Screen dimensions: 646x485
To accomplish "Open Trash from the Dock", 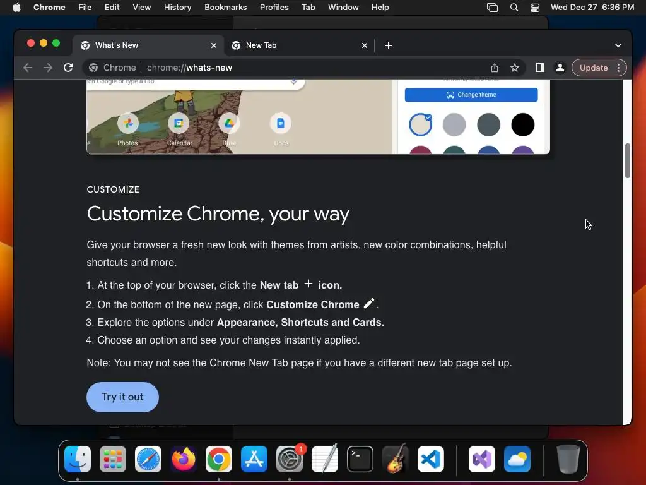I will point(568,459).
